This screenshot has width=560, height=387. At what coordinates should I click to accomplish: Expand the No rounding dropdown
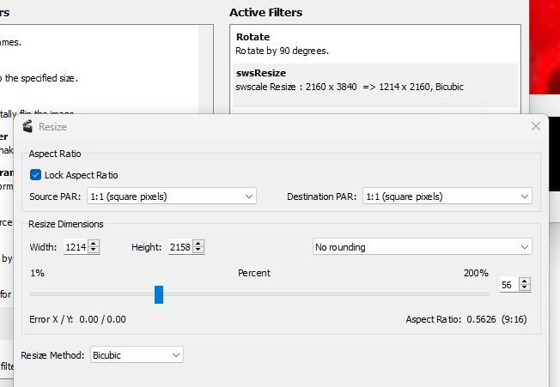click(x=421, y=247)
